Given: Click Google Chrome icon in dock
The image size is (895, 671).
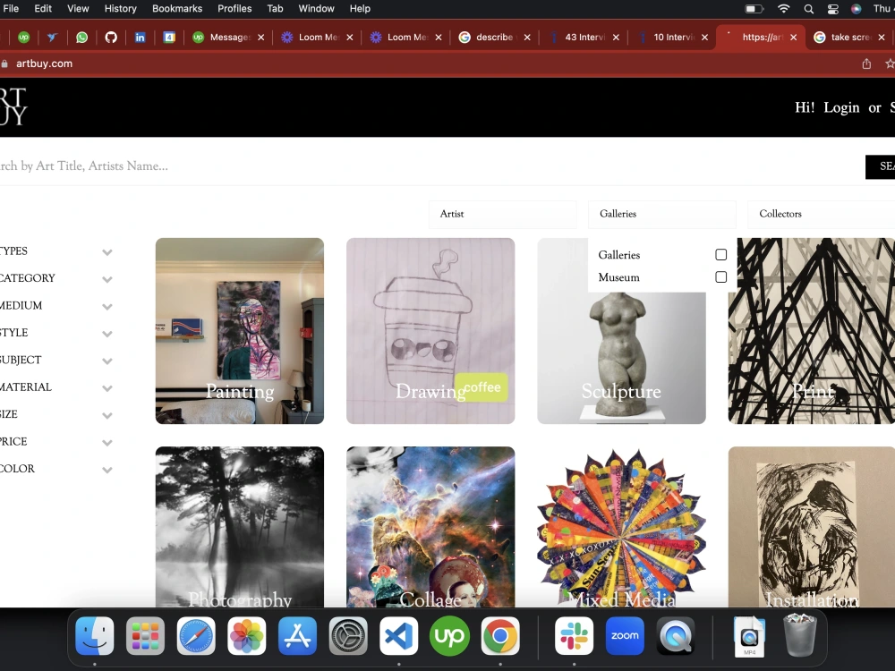Looking at the screenshot, I should pos(500,635).
